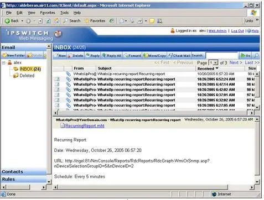Viewport: 264px width, 200px height.
Task: Click preview pane scroll up arrow
Action: point(257,119)
